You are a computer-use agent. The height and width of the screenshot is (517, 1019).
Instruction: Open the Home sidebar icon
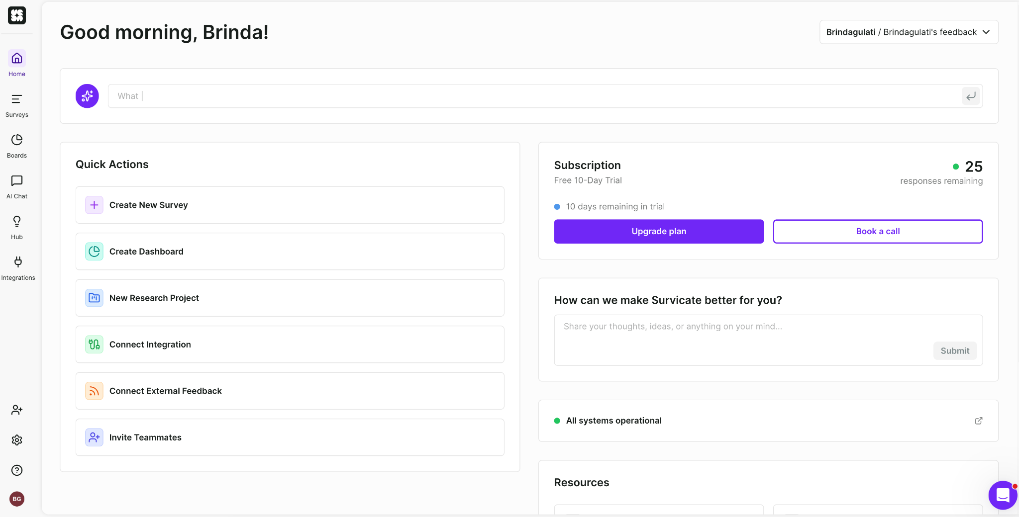pos(17,59)
